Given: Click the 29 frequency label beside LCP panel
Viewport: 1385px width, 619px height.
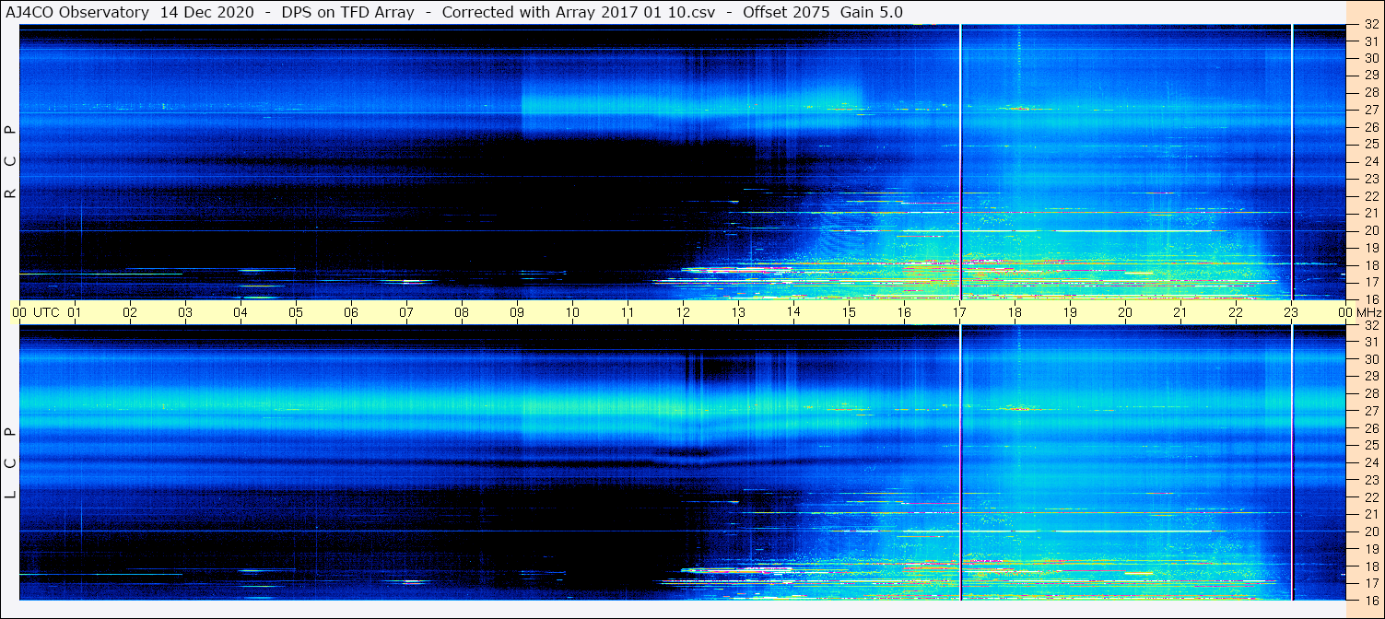Looking at the screenshot, I should tap(1371, 376).
